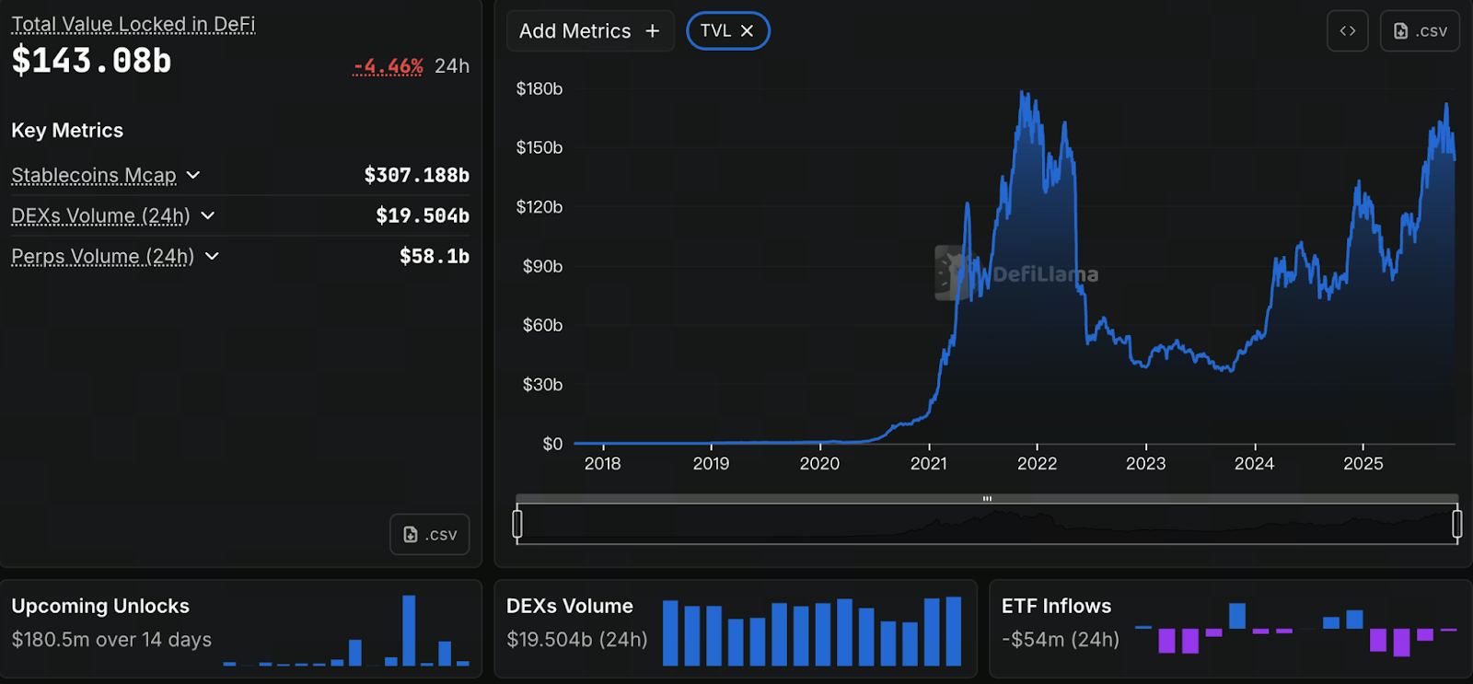This screenshot has width=1473, height=684.
Task: Grab the left range slider handle
Action: [x=517, y=524]
